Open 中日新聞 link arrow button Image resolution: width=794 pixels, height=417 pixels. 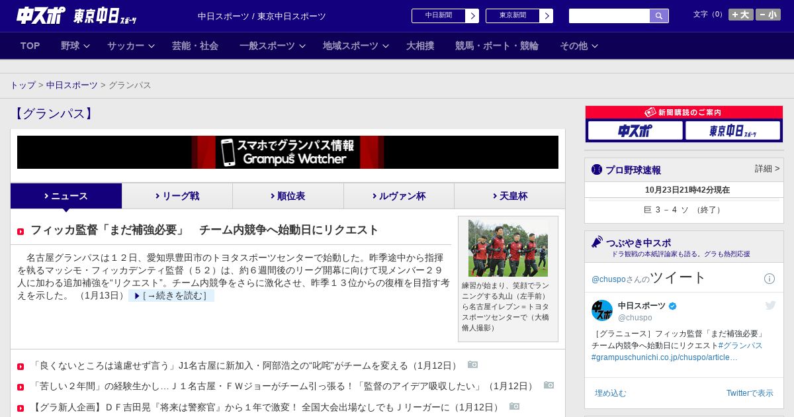pyautogui.click(x=472, y=16)
